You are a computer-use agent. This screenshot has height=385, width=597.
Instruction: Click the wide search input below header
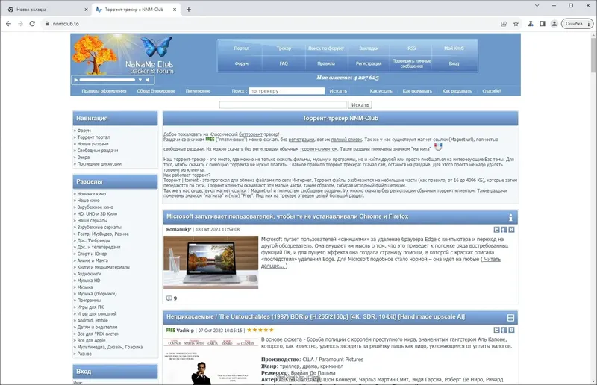(283, 104)
